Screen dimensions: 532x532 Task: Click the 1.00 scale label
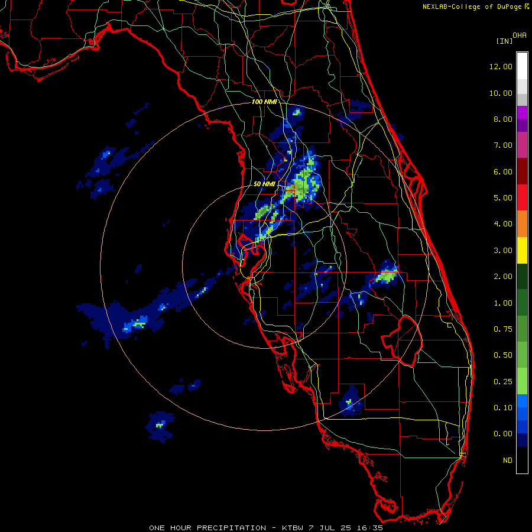tap(503, 303)
